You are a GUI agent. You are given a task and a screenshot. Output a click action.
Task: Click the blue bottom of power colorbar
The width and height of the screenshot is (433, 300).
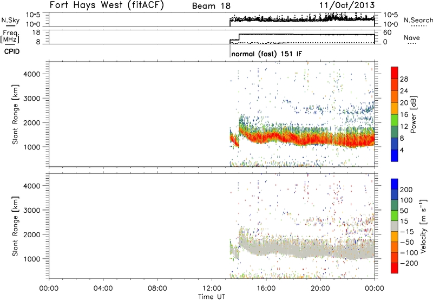pos(395,155)
